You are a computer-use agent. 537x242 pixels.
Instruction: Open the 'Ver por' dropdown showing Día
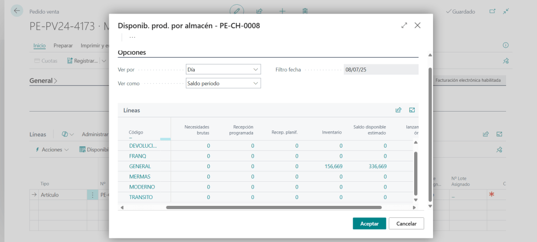pyautogui.click(x=224, y=69)
